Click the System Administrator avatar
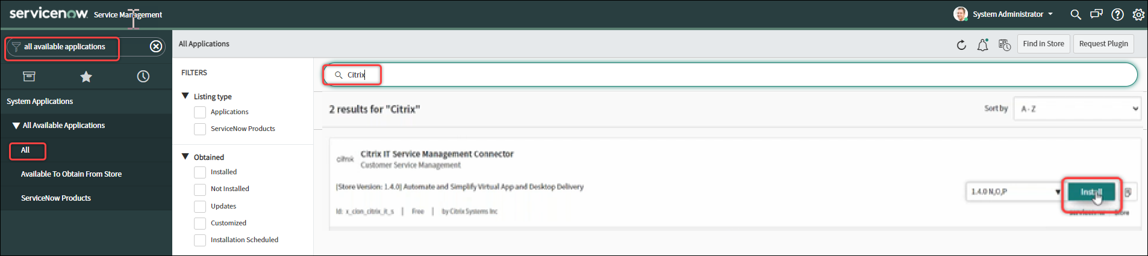1148x256 pixels. click(x=961, y=14)
